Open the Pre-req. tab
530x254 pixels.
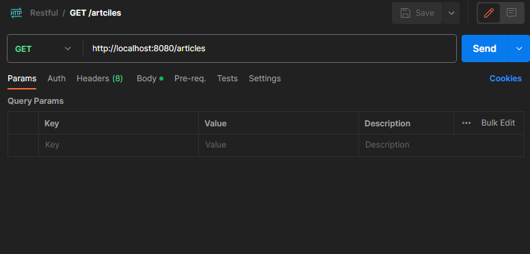pos(190,79)
